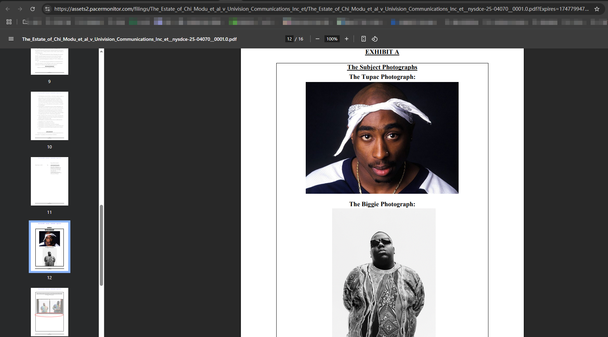Open the bookmarks folder icon
This screenshot has width=608, height=337.
tap(25, 22)
